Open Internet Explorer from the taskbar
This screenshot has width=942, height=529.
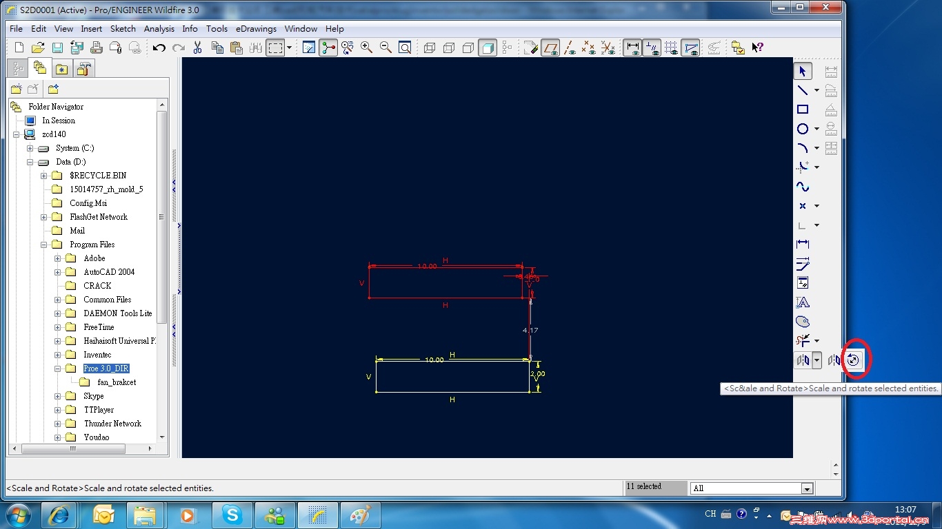tap(59, 515)
